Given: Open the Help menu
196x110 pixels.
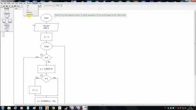Looking at the screenshot, I should click(40, 3).
